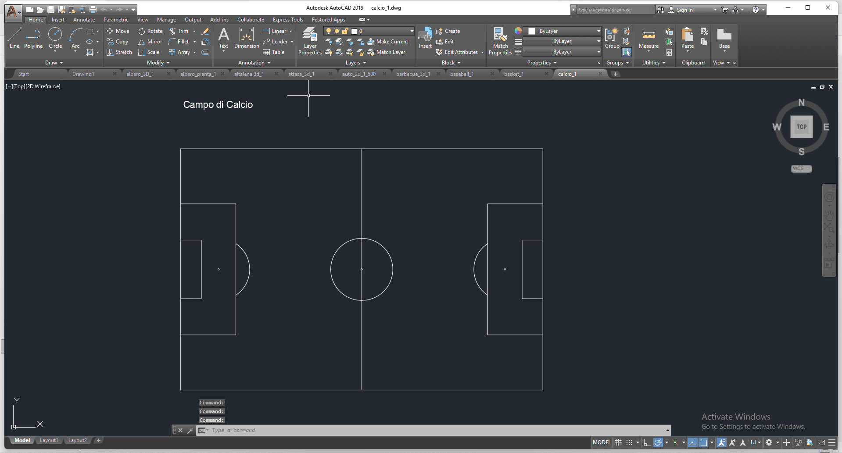Viewport: 842px width, 453px height.
Task: Click the Make Current layer button
Action: pos(388,42)
